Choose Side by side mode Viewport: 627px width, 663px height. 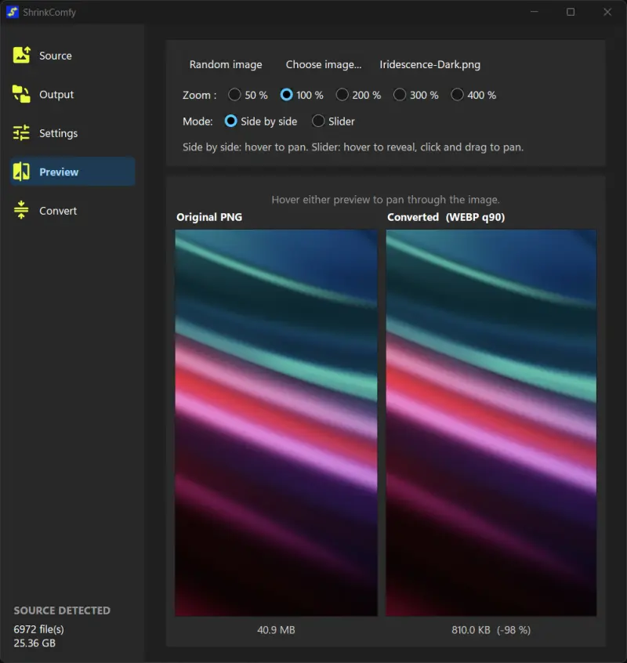(x=231, y=121)
